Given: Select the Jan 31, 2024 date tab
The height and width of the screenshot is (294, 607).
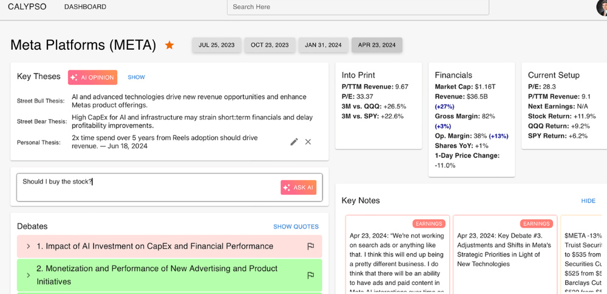Looking at the screenshot, I should click(x=323, y=45).
